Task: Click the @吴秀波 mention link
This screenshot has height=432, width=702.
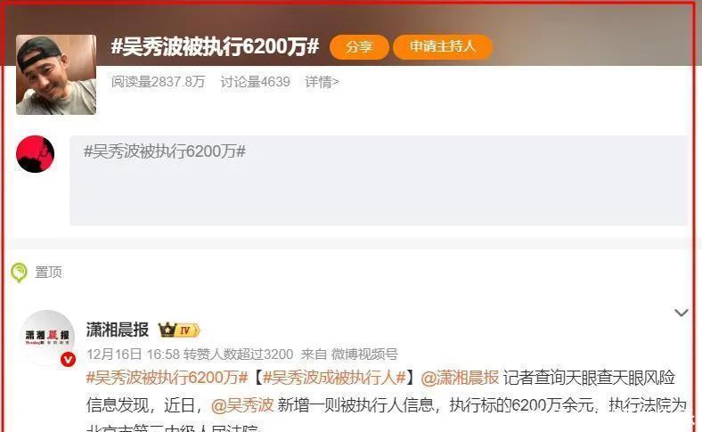Action: pos(242,405)
